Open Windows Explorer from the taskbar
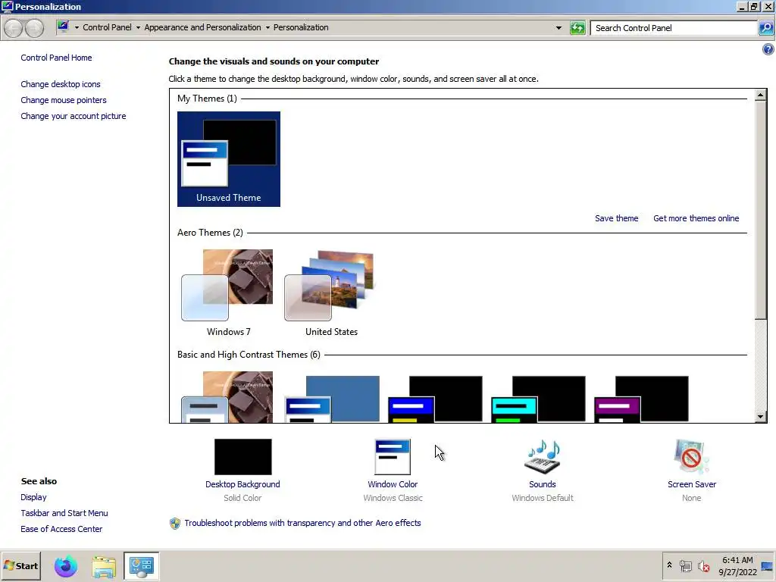Image resolution: width=776 pixels, height=582 pixels. (104, 566)
